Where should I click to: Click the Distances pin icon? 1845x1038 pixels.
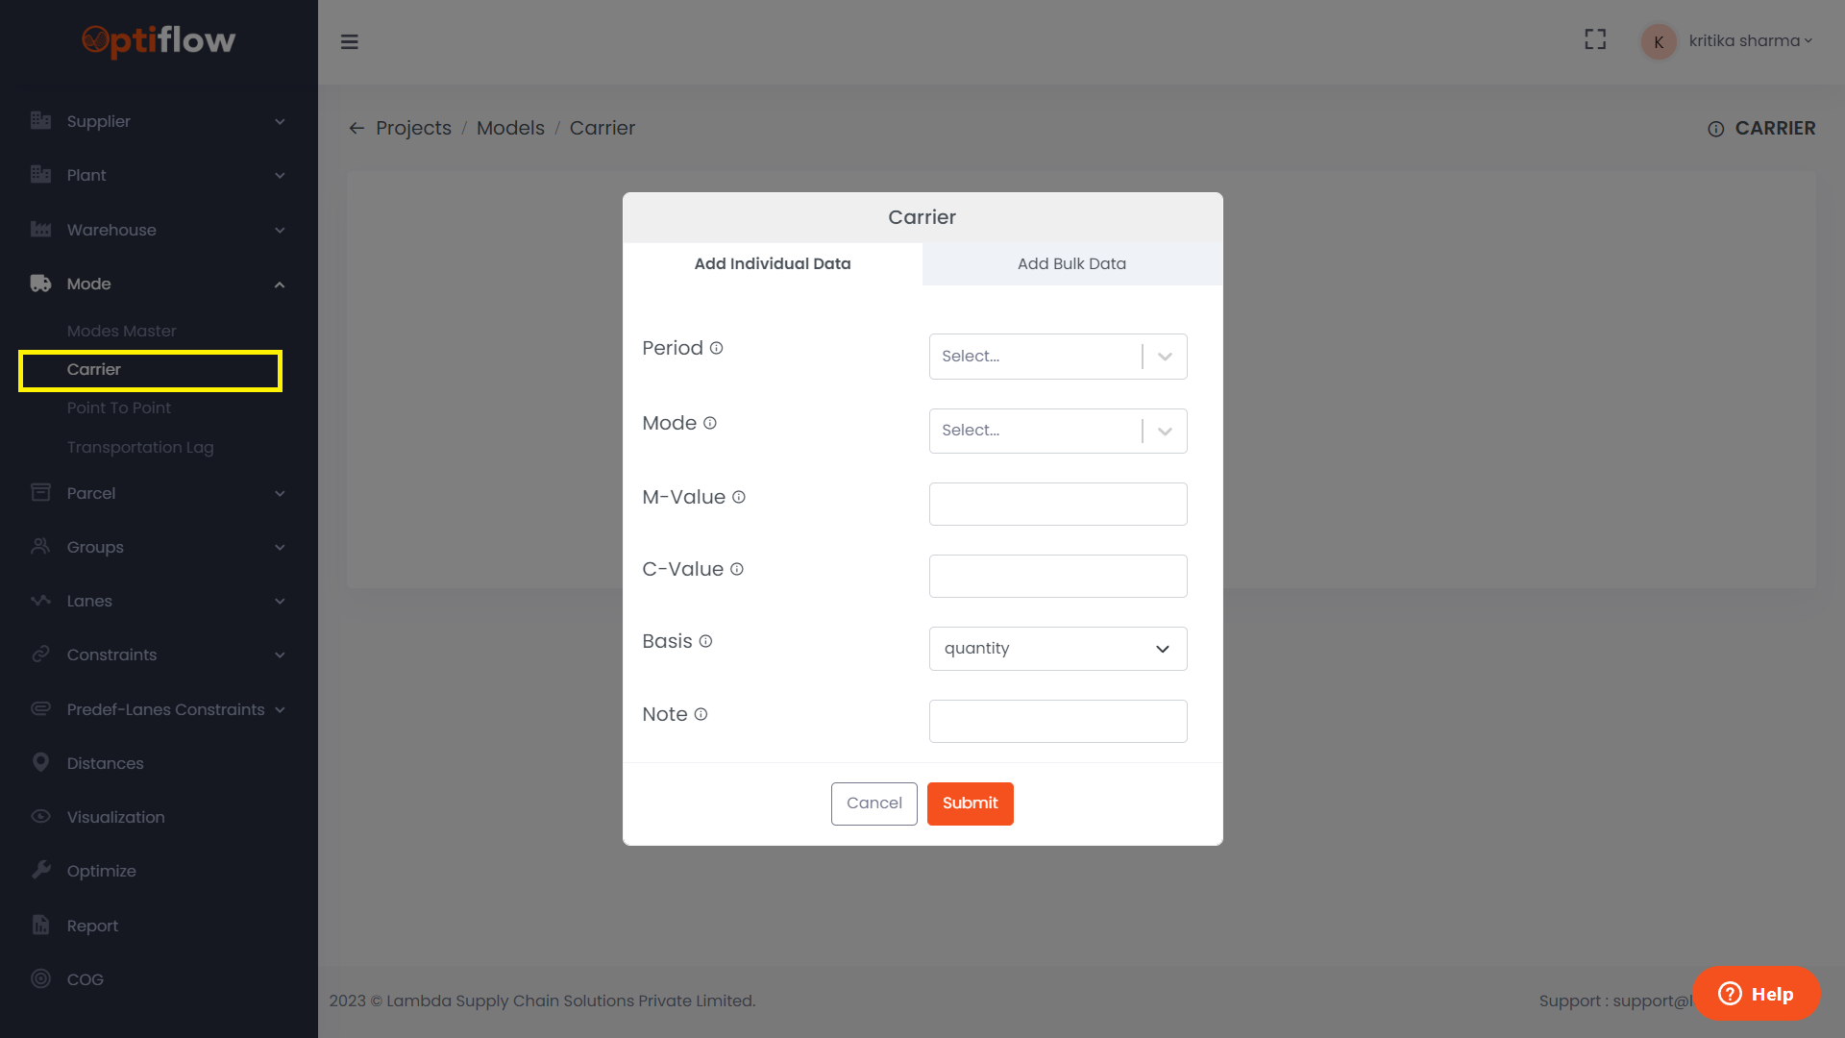coord(40,762)
